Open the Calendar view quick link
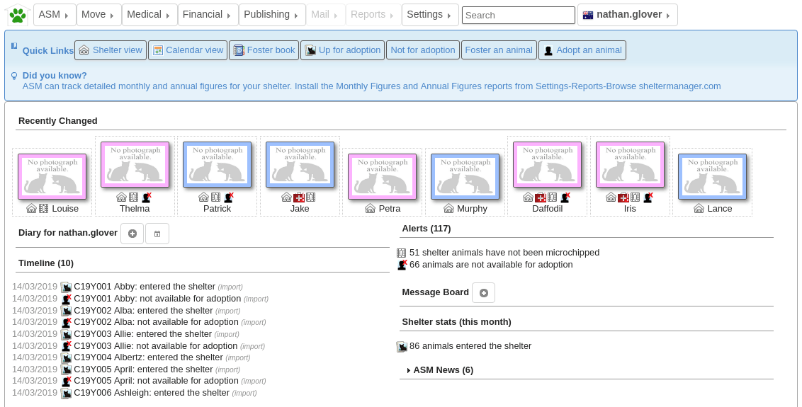 coord(188,50)
